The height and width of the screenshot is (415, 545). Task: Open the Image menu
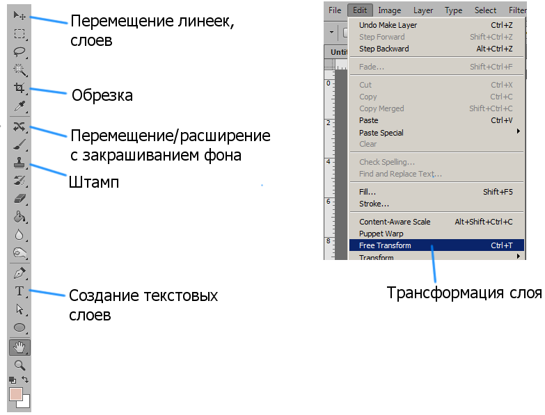coord(389,10)
